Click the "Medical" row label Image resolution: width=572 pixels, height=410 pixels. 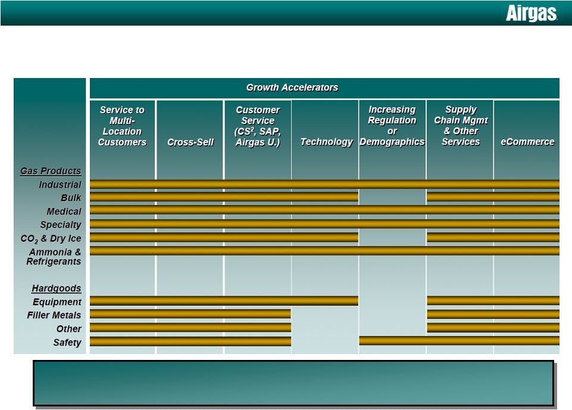tap(64, 212)
